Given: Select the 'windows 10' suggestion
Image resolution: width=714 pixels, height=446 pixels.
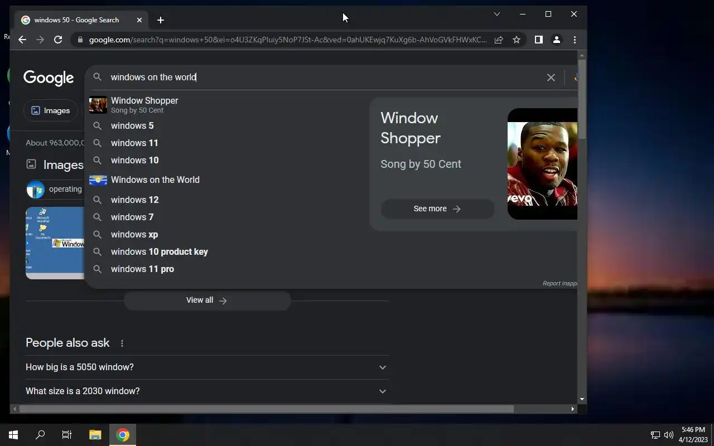Looking at the screenshot, I should point(226,160).
